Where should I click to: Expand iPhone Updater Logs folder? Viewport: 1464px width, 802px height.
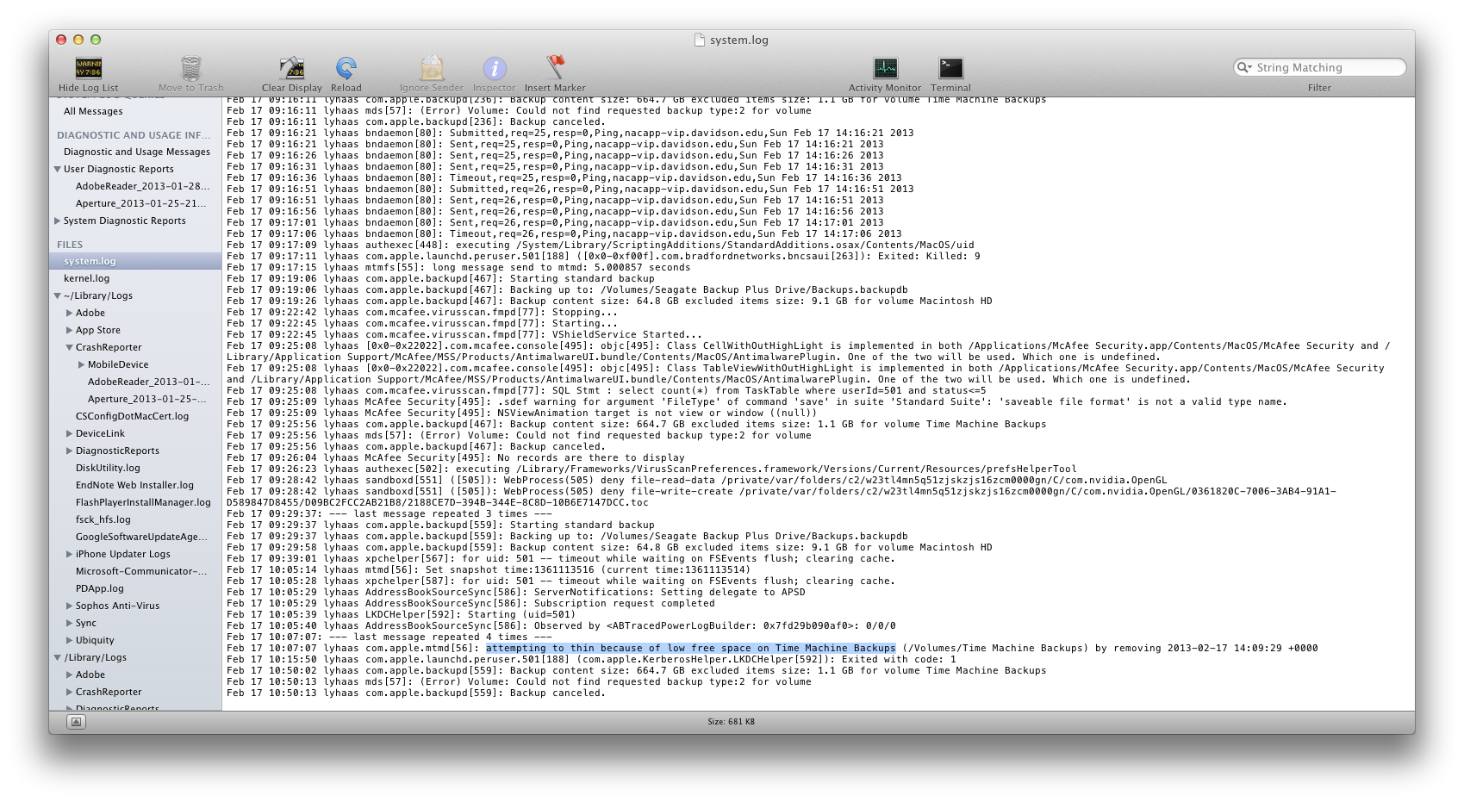pyautogui.click(x=70, y=554)
